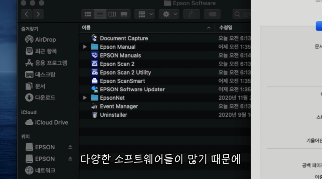Sort by the 이름 column header

tap(87, 28)
